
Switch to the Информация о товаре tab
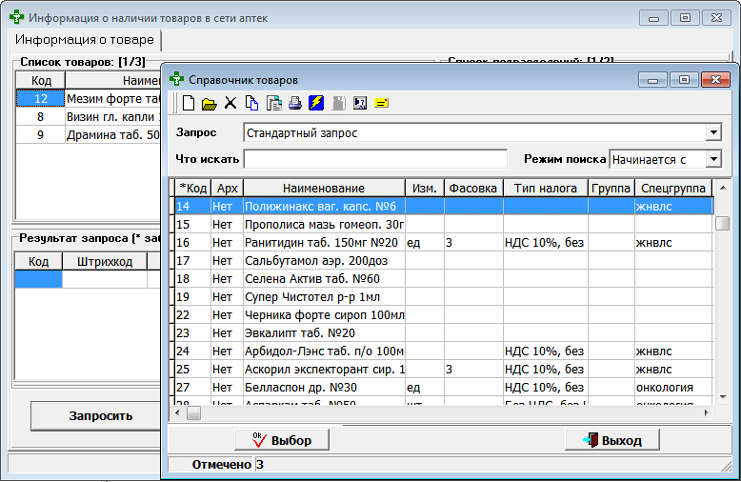coord(84,40)
